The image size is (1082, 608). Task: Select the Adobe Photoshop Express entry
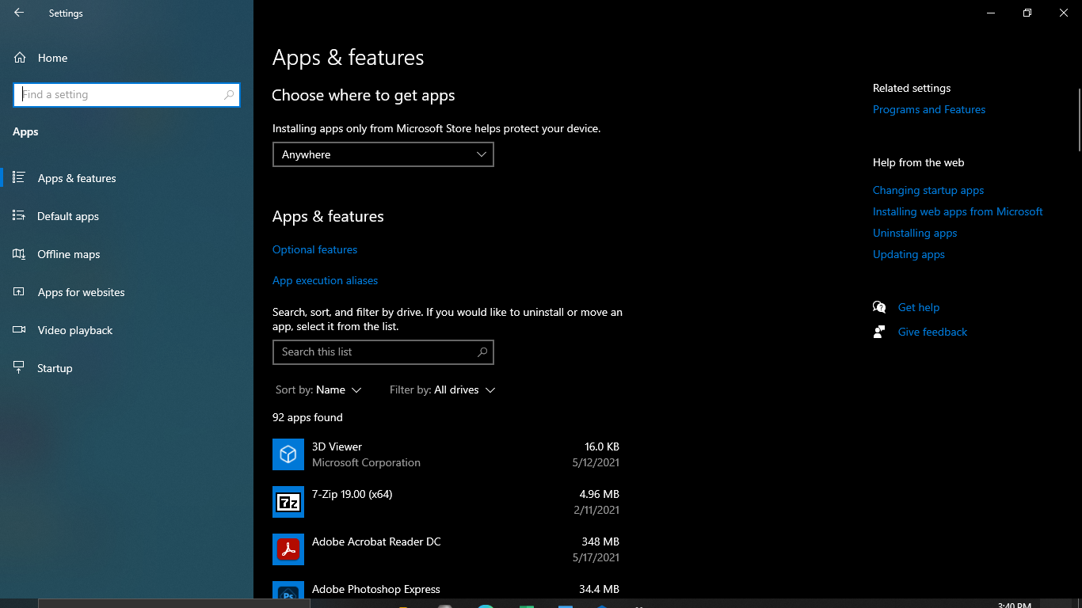pyautogui.click(x=447, y=590)
